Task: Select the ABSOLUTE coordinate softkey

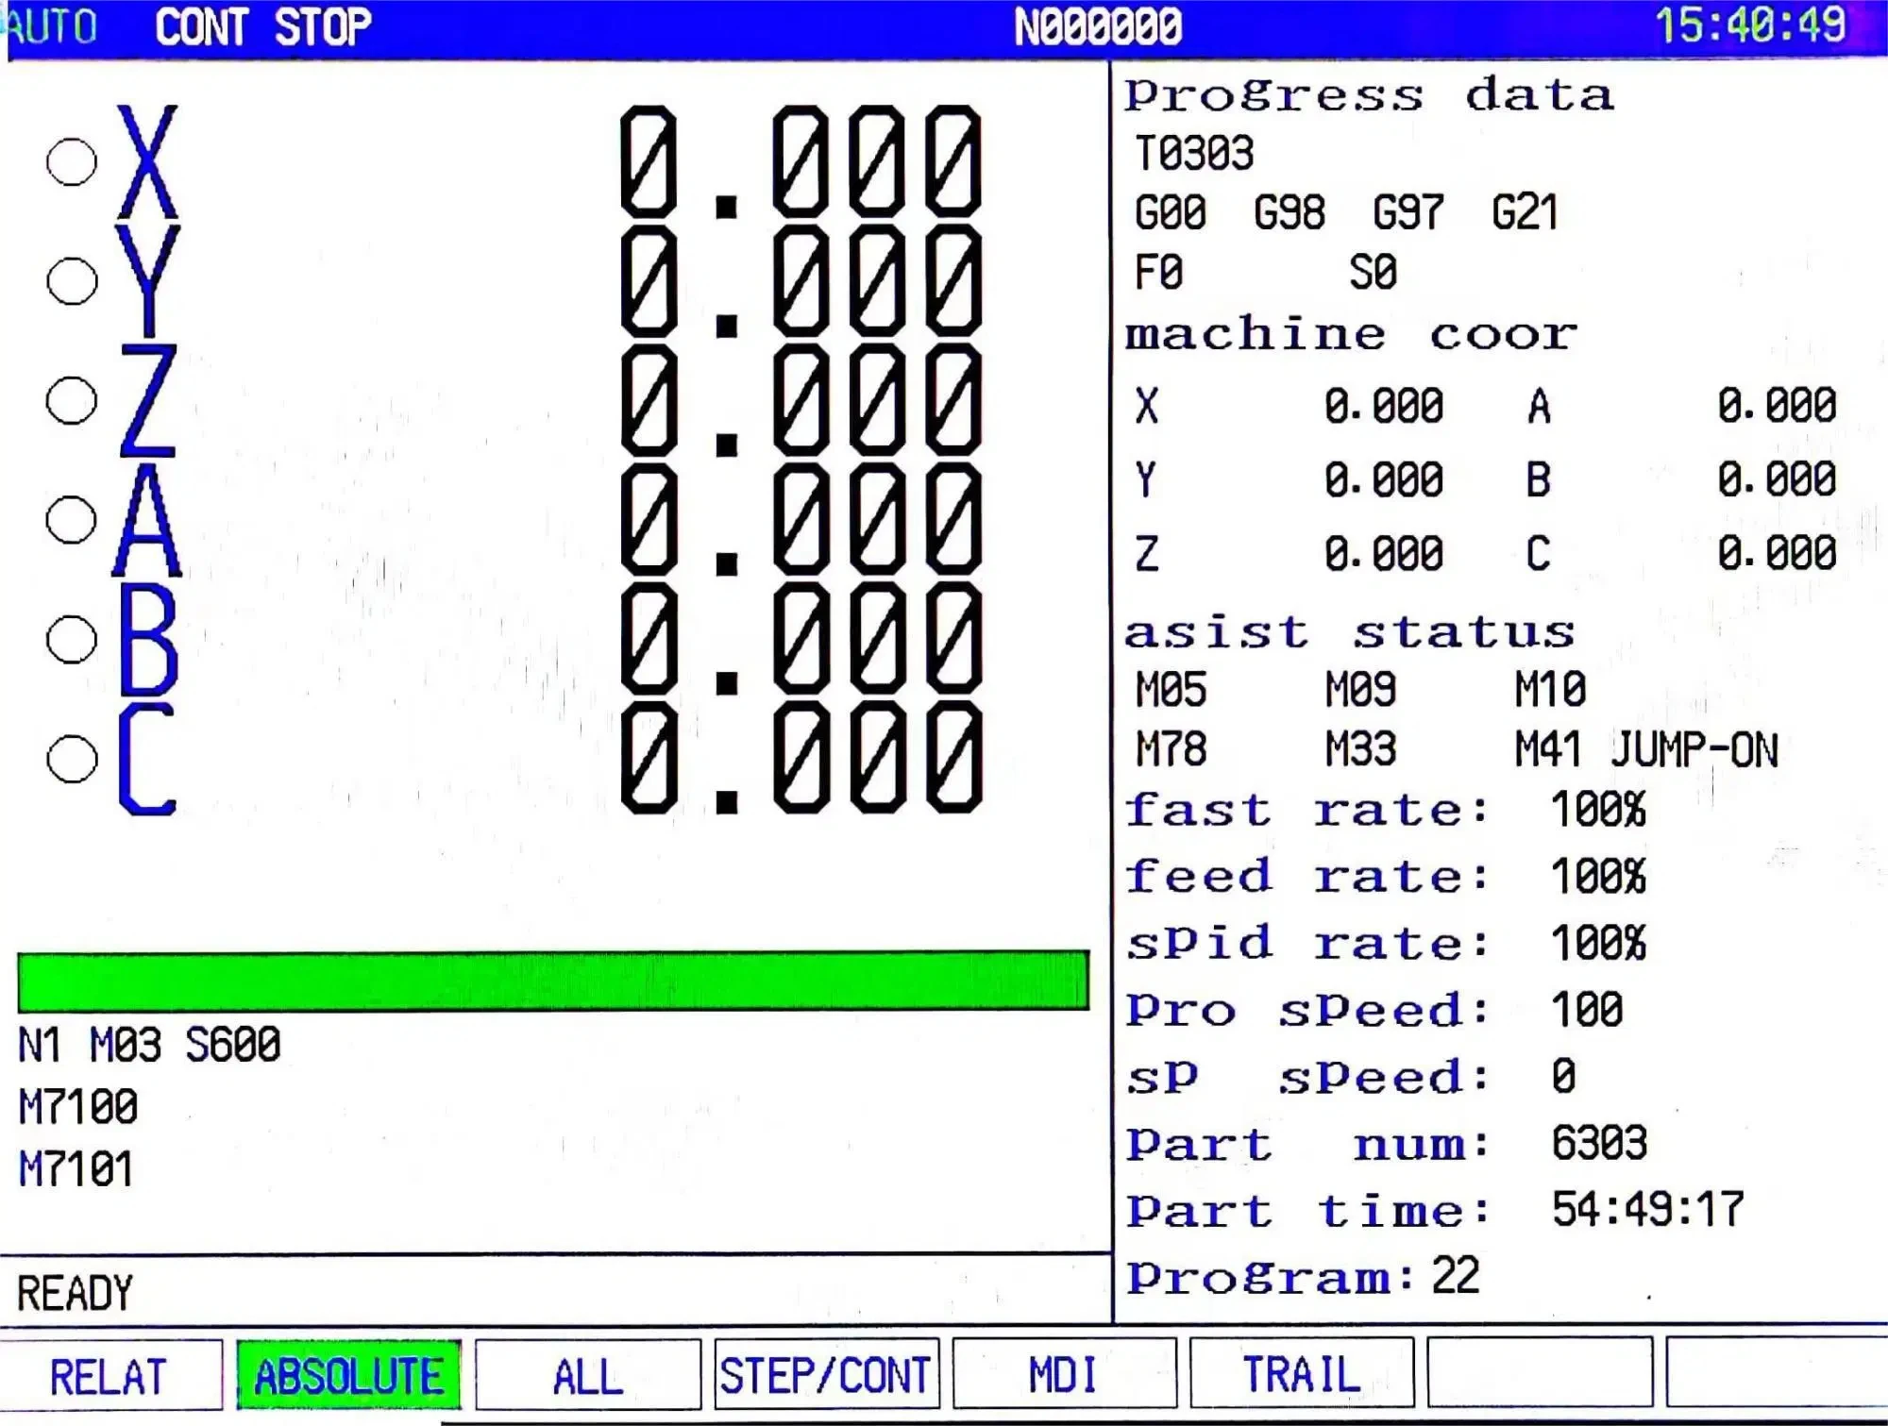Action: click(x=348, y=1375)
